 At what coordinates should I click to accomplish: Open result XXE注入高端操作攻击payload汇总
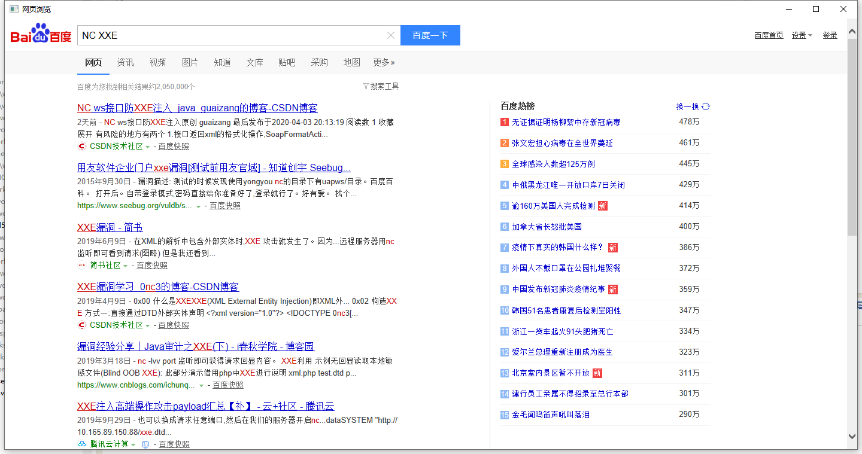coord(206,407)
